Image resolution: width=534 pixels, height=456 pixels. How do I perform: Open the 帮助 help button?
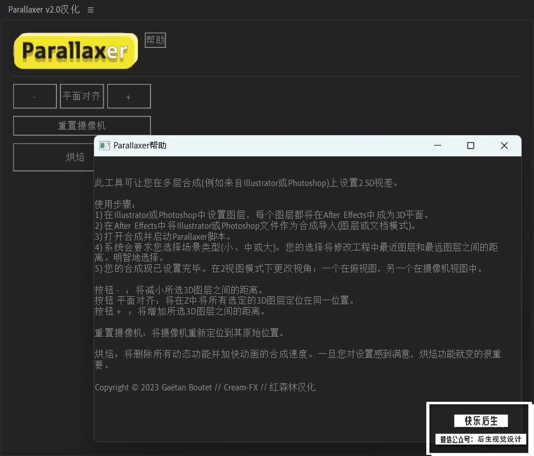155,41
